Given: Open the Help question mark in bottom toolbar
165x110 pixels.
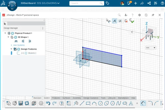Looking at the screenshot, I should (61, 103).
